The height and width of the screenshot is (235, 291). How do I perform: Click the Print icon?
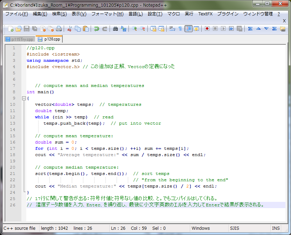pos(59,29)
